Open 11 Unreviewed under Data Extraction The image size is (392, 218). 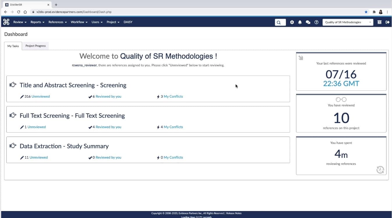(x=38, y=158)
